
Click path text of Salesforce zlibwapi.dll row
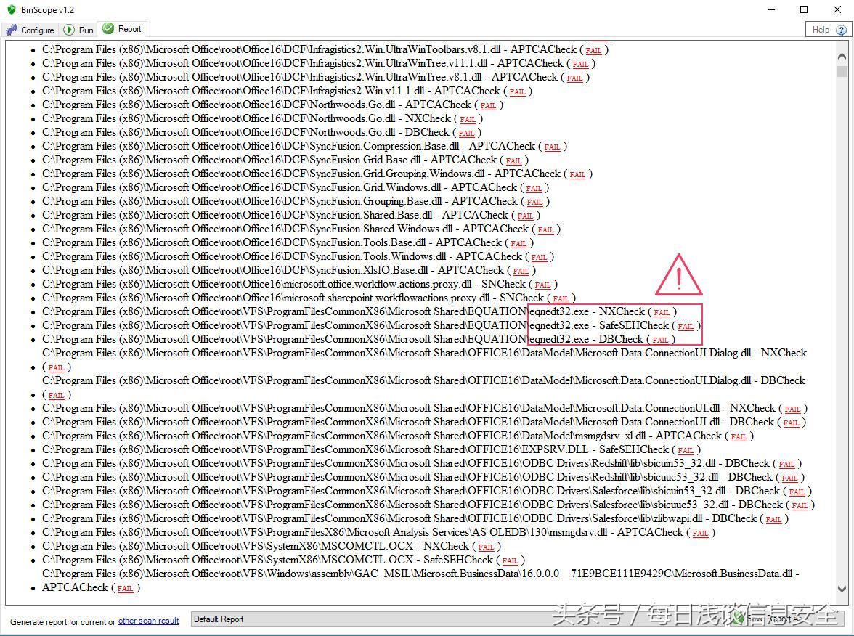399,519
